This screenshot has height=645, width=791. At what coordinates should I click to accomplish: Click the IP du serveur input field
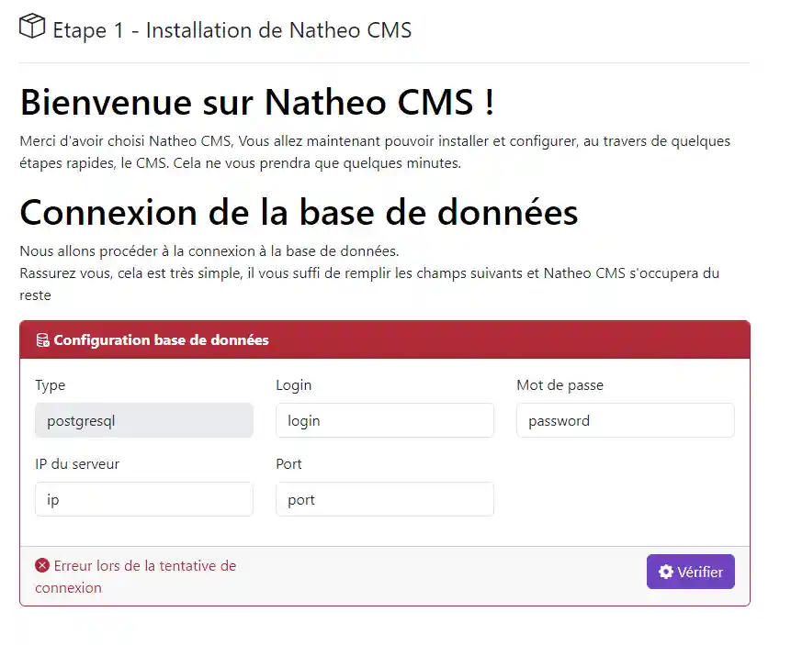point(144,499)
